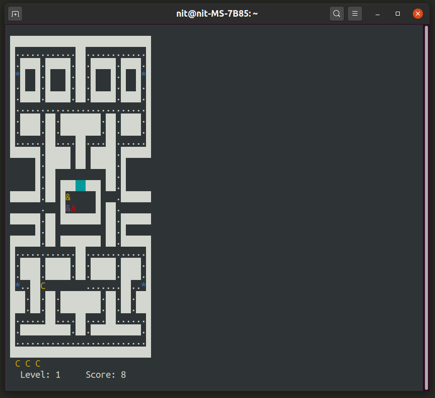Click the top-left blue power pellet
This screenshot has width=435, height=398.
[18, 74]
